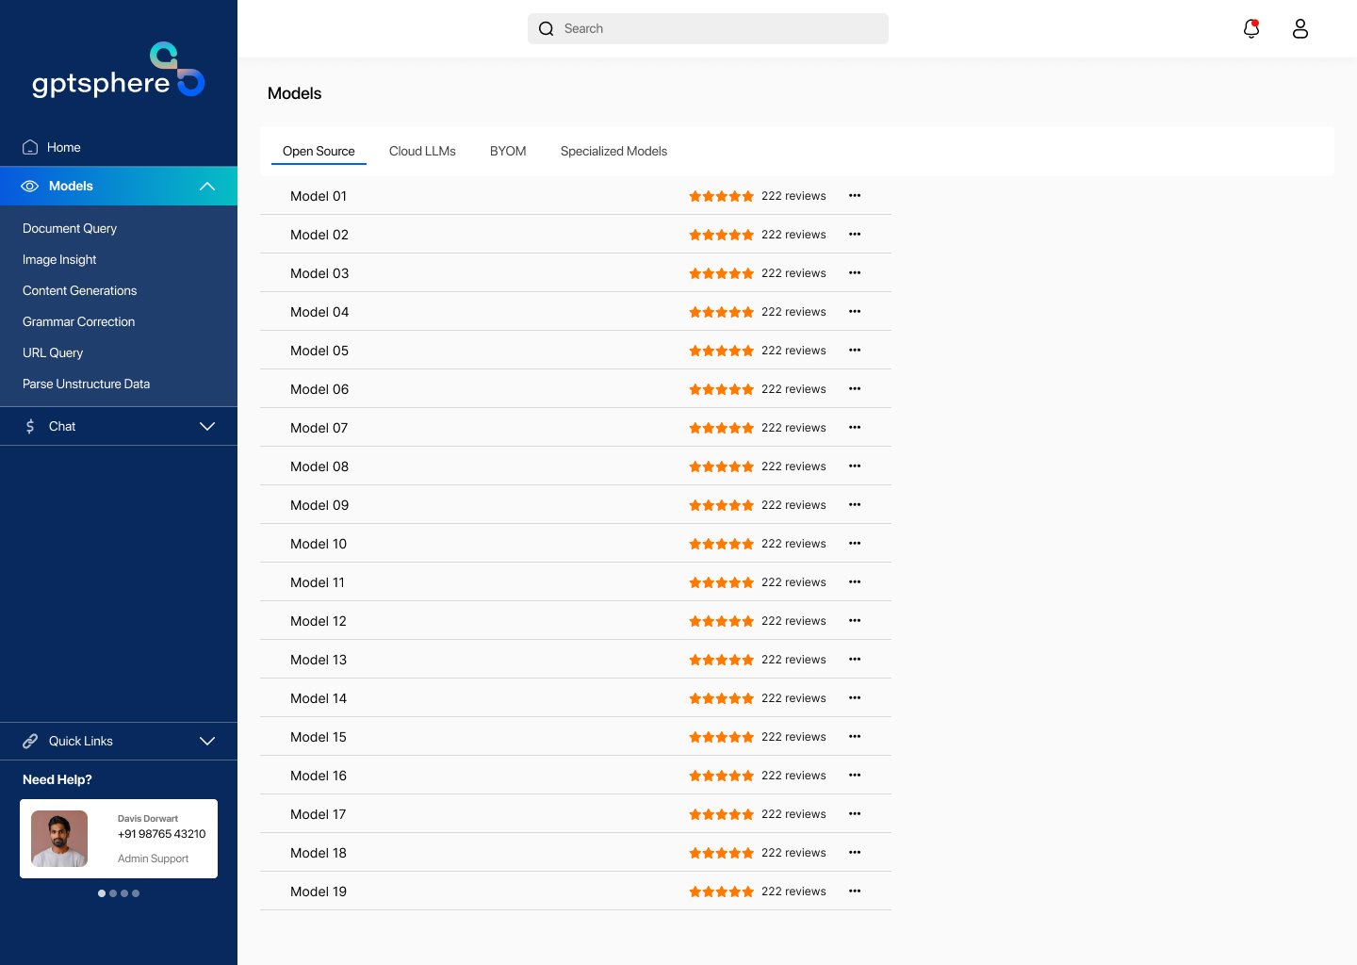Open the user profile icon

point(1300,28)
